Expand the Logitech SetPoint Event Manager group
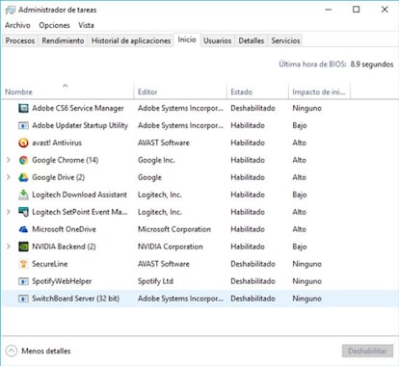 click(x=9, y=212)
